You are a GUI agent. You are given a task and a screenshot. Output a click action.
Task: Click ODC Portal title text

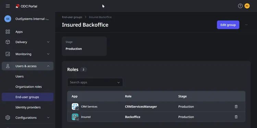pyautogui.click(x=29, y=6)
